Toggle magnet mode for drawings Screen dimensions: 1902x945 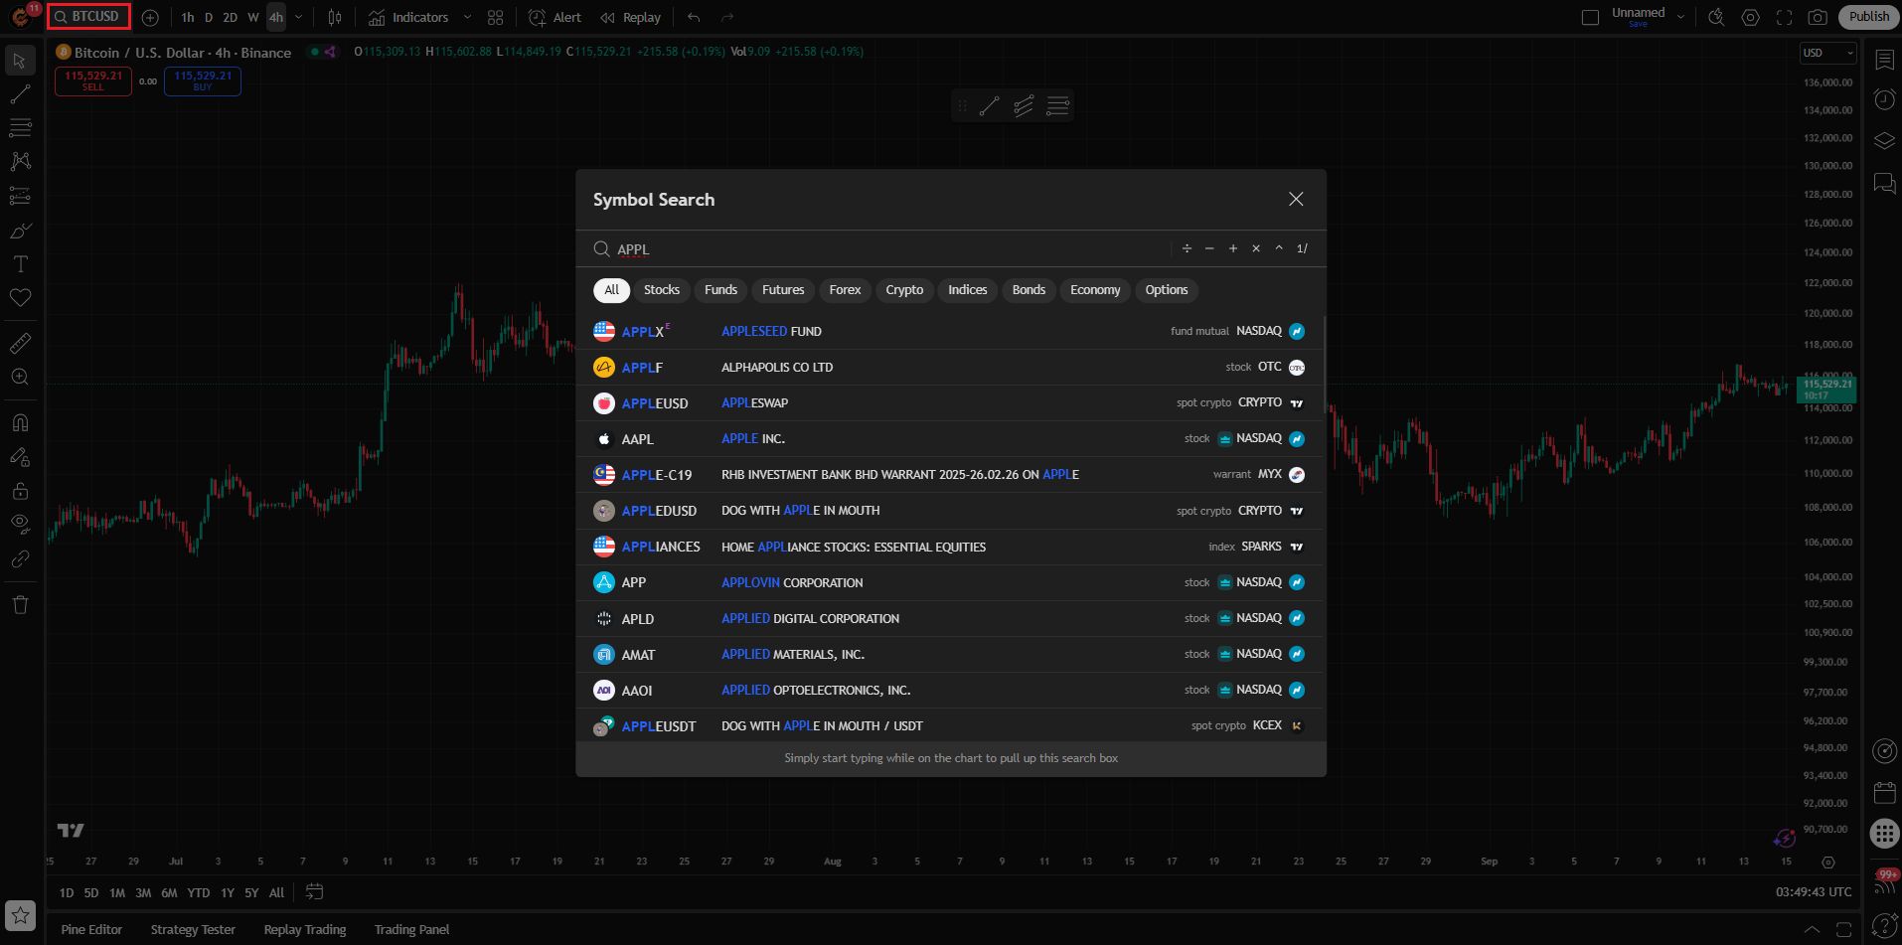[x=20, y=422]
